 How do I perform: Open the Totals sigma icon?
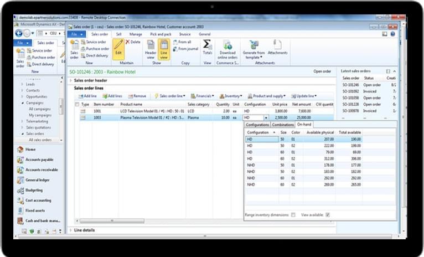[x=207, y=44]
